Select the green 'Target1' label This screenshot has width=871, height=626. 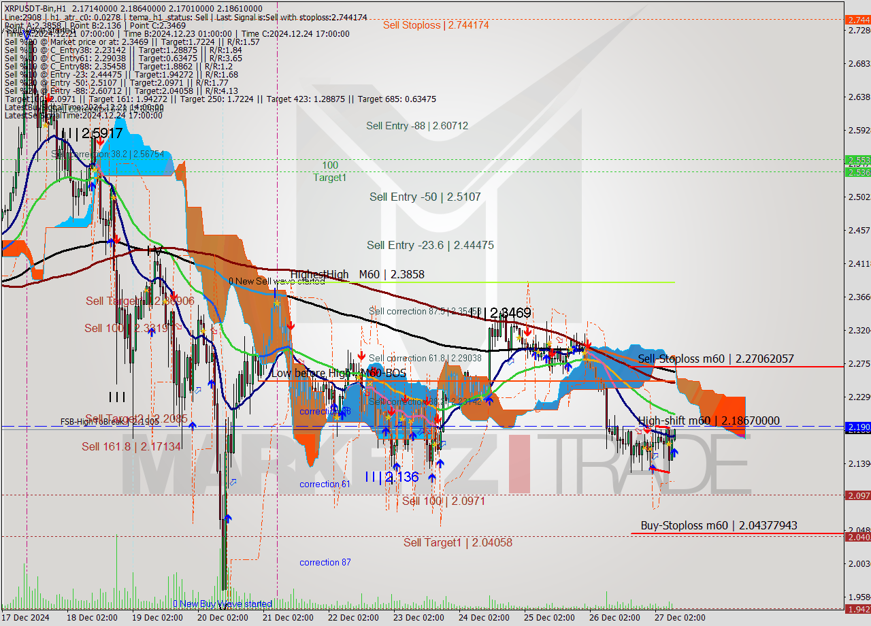(x=330, y=178)
